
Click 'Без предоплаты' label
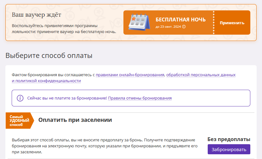coord(229,139)
